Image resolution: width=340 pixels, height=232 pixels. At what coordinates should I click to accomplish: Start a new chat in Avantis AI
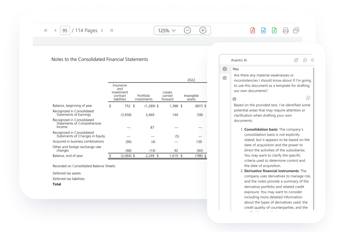point(296,60)
